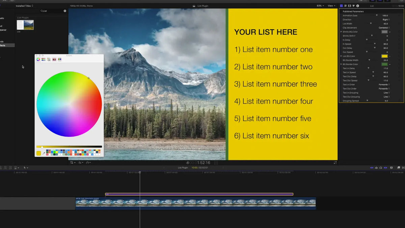Screen dimensions: 405x228
Task: Click the Grouping.Spread value 5.0
Action: pos(386,101)
